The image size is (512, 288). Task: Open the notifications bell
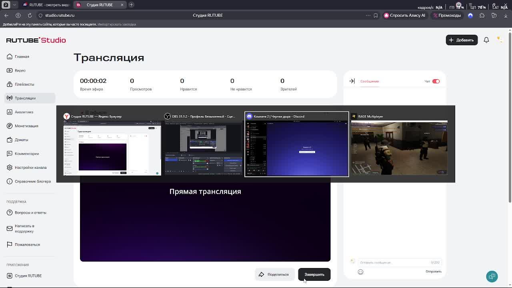pyautogui.click(x=486, y=40)
